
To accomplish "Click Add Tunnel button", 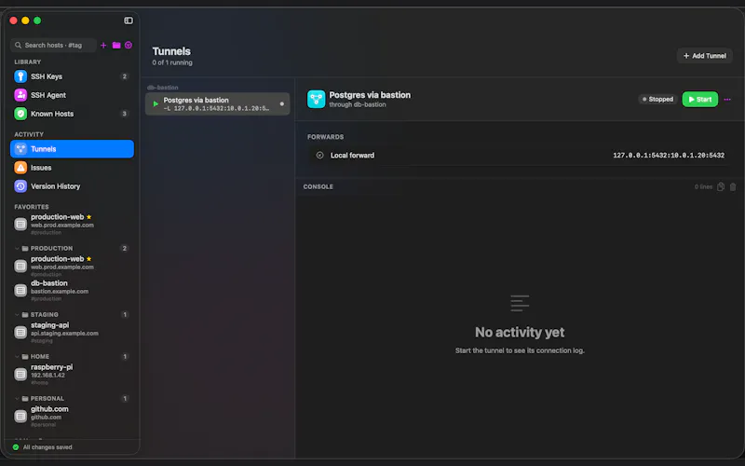I will point(705,56).
